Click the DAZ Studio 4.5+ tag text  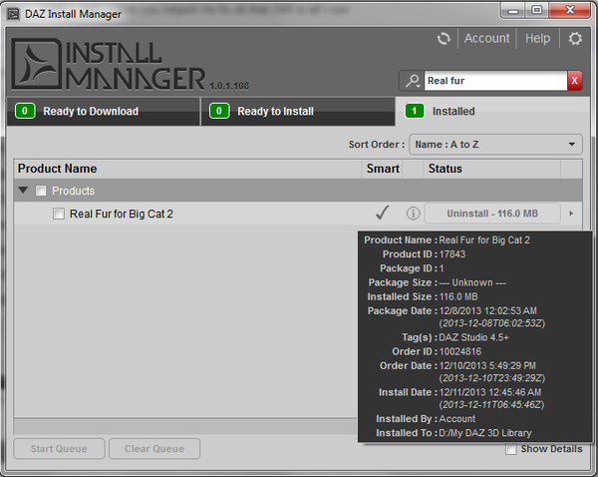click(473, 337)
